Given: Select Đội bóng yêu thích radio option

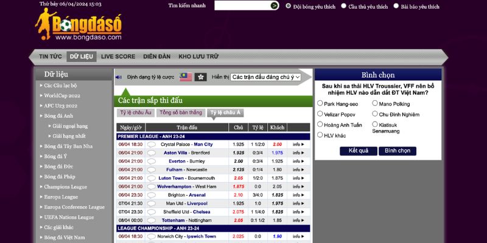Looking at the screenshot, I should [x=289, y=6].
